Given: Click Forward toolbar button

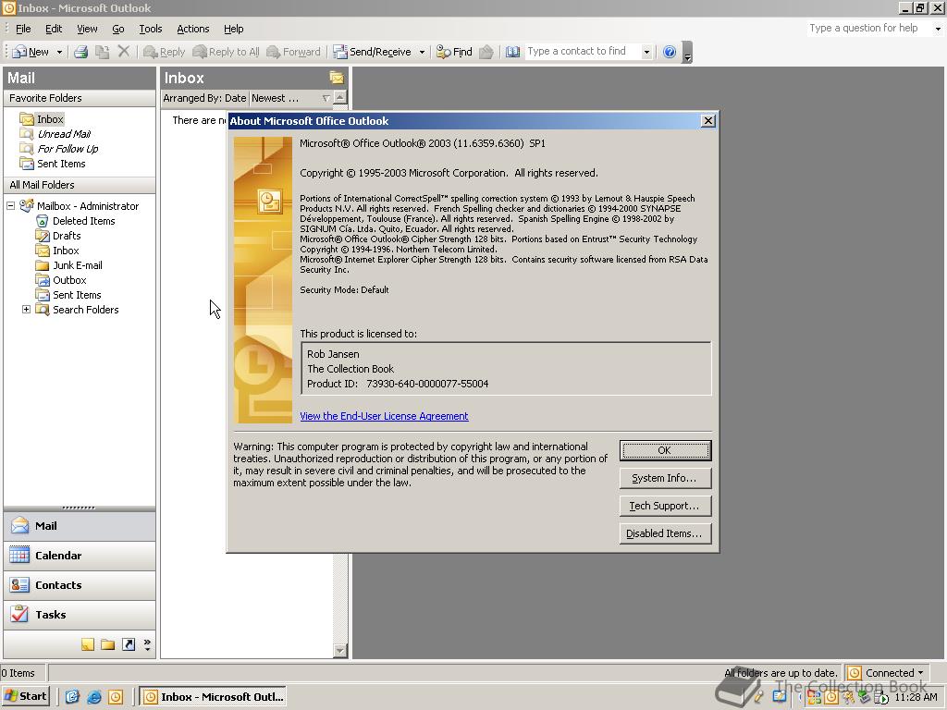Looking at the screenshot, I should coord(293,52).
